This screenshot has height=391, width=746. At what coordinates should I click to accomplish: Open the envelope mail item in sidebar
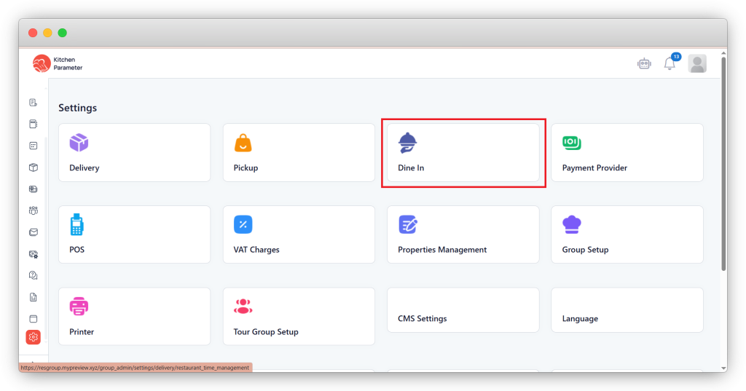pos(33,232)
